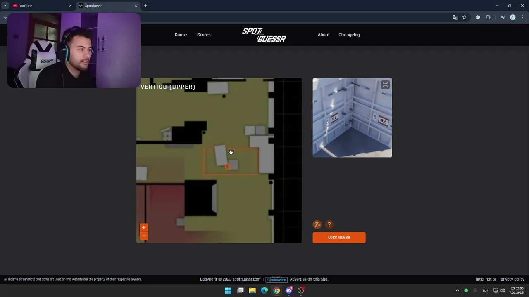Close the SpotGuessr tab

(x=136, y=5)
